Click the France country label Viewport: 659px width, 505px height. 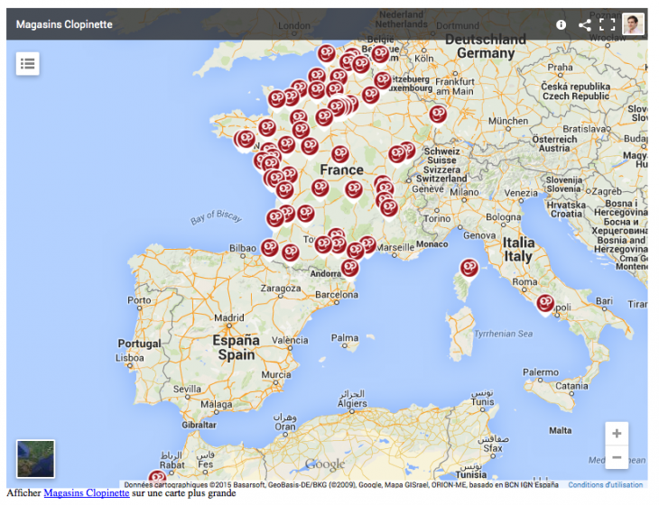point(342,170)
